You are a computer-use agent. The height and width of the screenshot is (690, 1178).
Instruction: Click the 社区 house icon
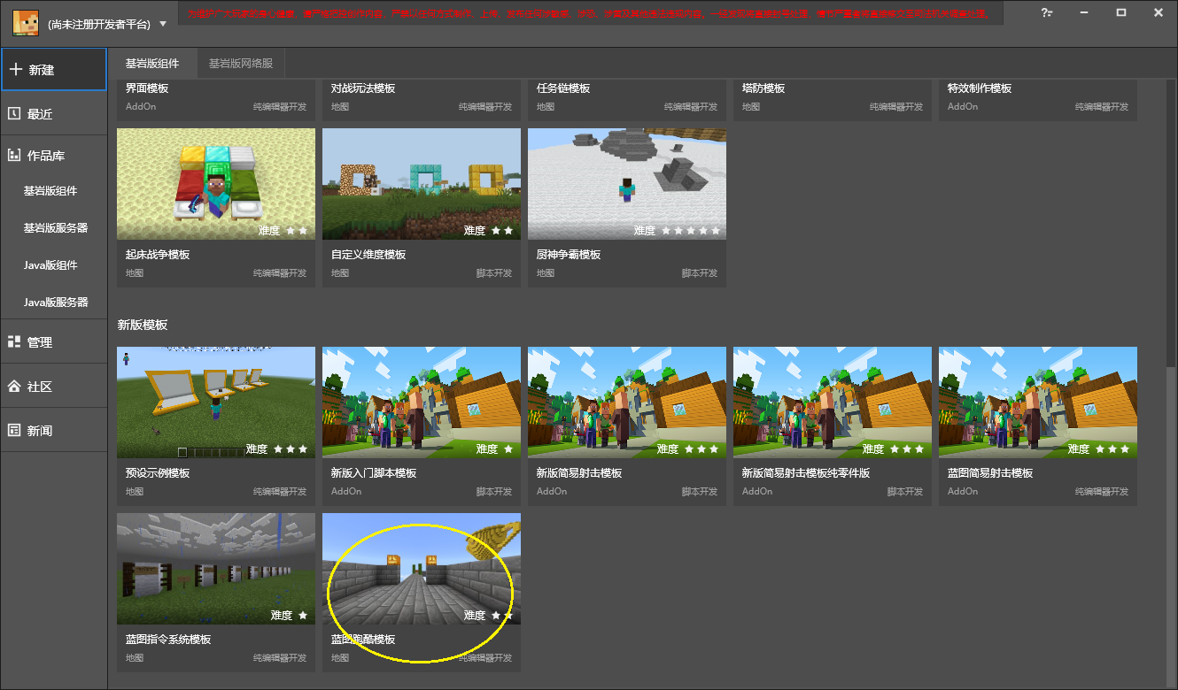[14, 387]
